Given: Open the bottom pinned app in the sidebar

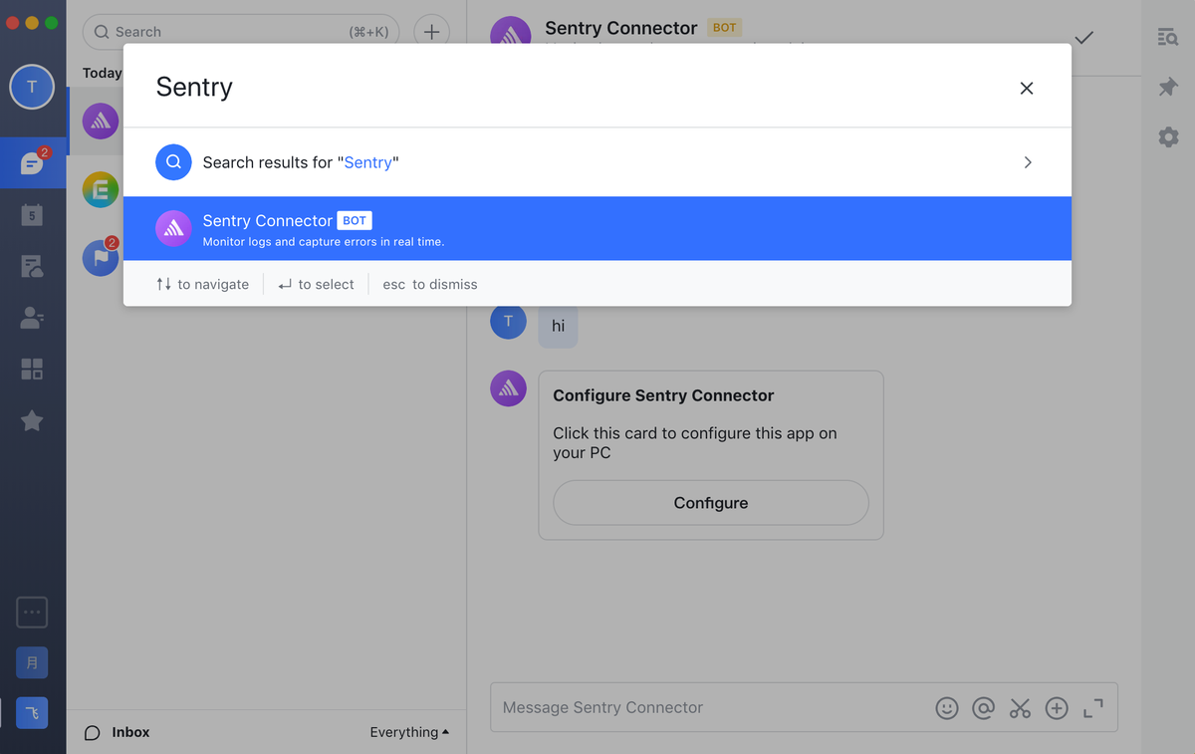Looking at the screenshot, I should [32, 713].
